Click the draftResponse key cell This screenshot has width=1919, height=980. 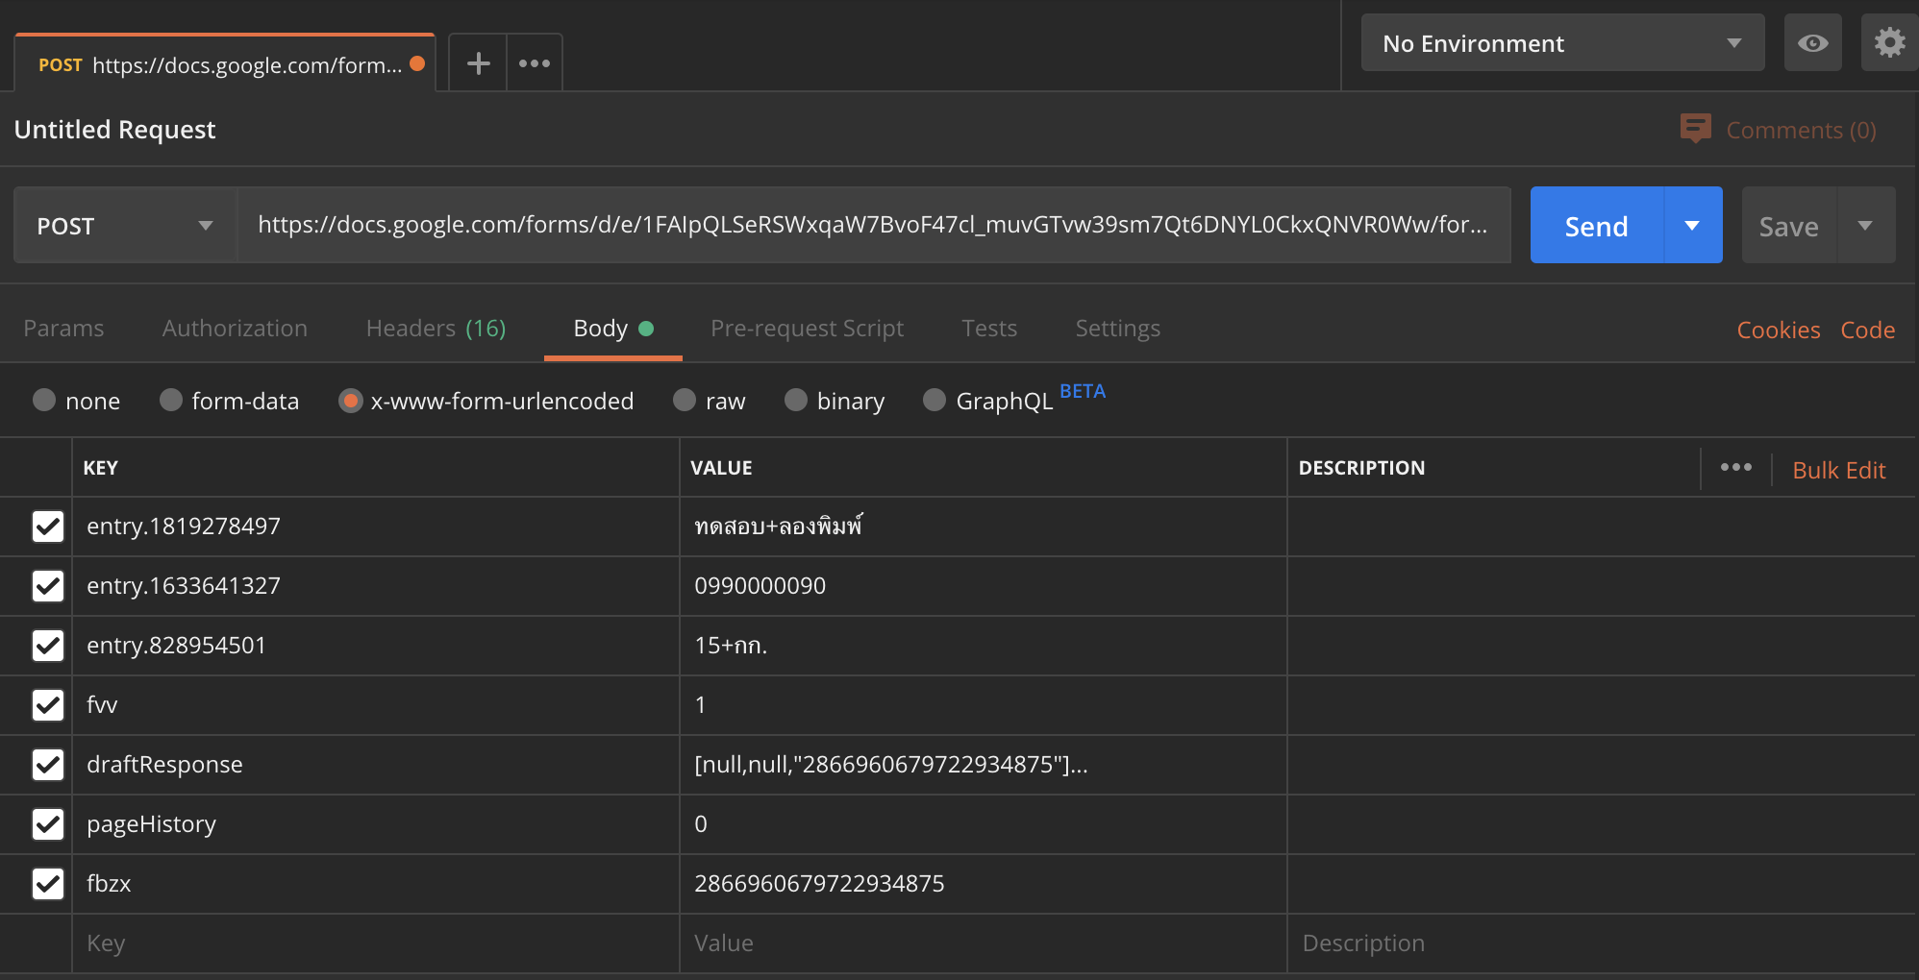pyautogui.click(x=375, y=765)
